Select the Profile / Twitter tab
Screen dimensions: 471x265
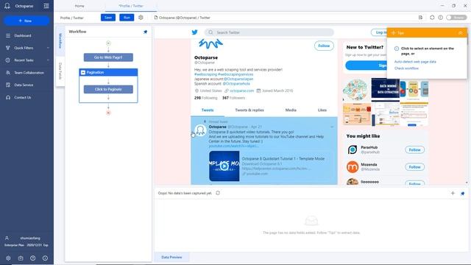131,6
